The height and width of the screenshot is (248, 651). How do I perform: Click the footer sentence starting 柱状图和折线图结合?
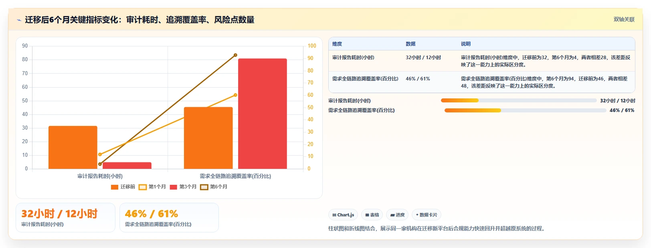click(x=437, y=228)
